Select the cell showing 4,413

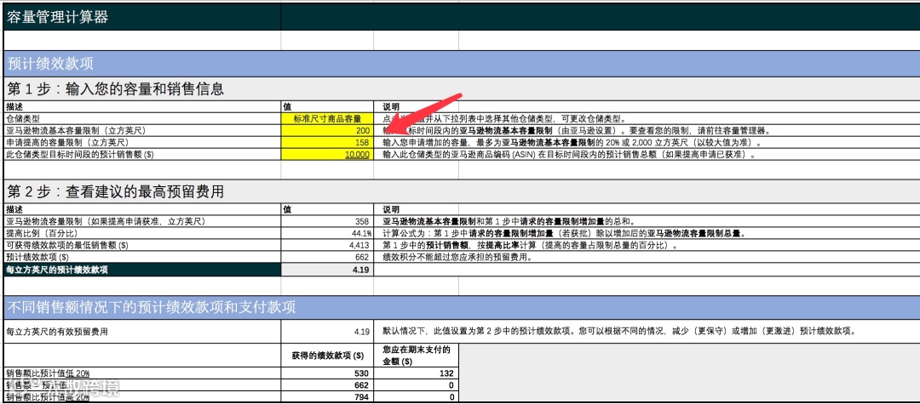pyautogui.click(x=327, y=245)
